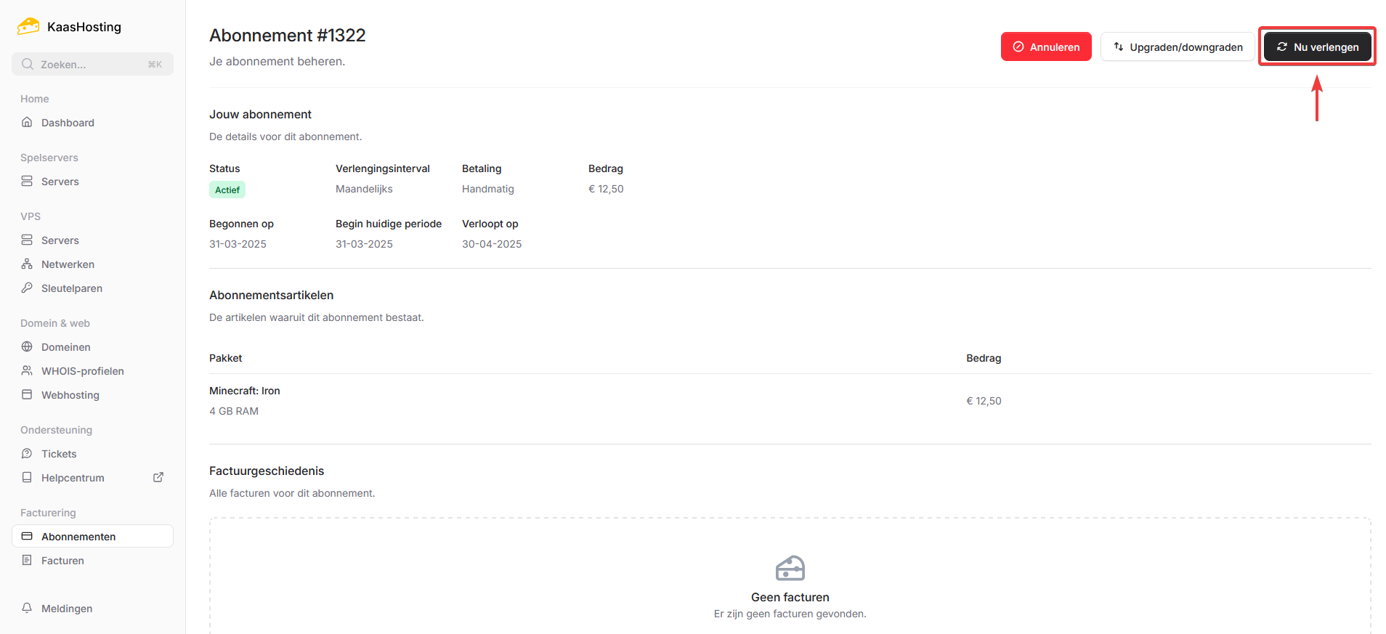Click the Netwerken network icon
The image size is (1386, 634).
click(x=27, y=264)
